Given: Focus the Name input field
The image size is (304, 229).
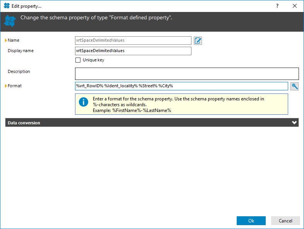Looking at the screenshot, I should [x=133, y=41].
